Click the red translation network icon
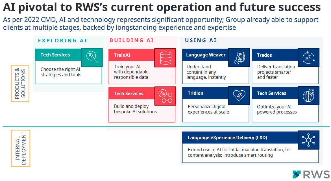This screenshot has height=181, width=331. 165,96
